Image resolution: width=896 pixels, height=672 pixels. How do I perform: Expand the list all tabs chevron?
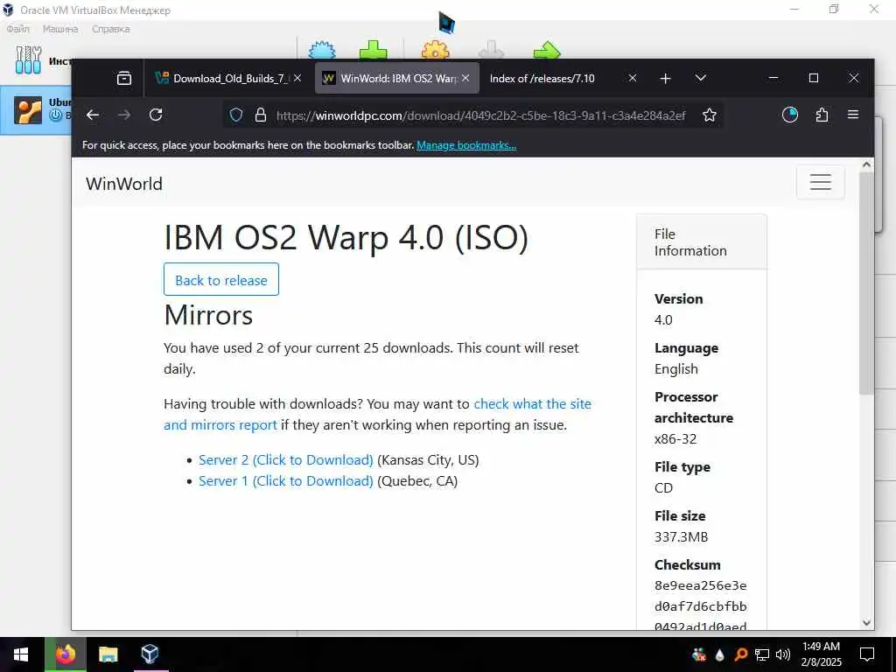tap(701, 78)
